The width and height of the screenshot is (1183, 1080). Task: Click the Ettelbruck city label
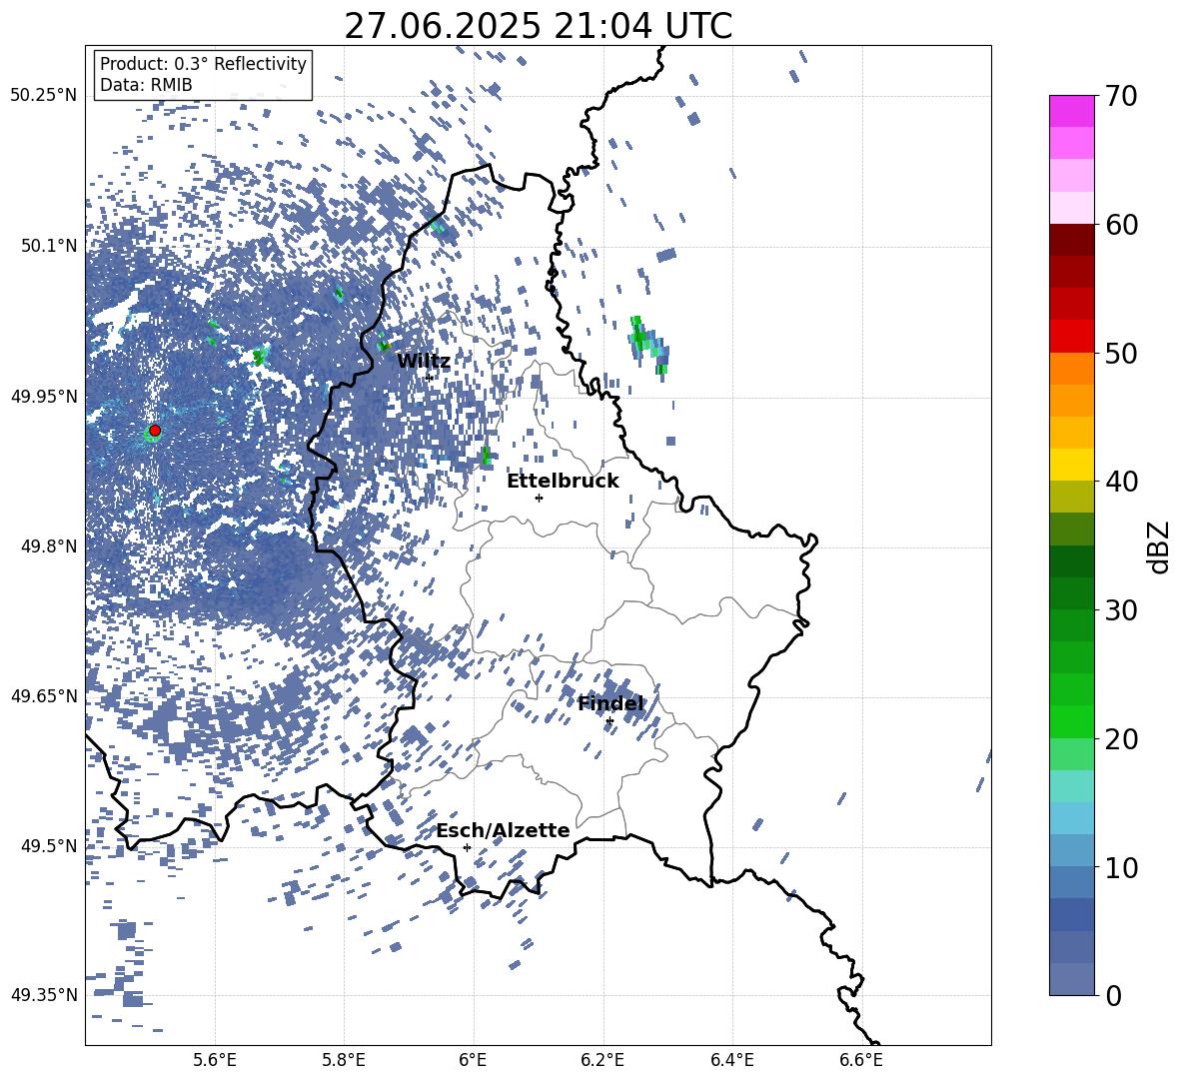pos(563,482)
